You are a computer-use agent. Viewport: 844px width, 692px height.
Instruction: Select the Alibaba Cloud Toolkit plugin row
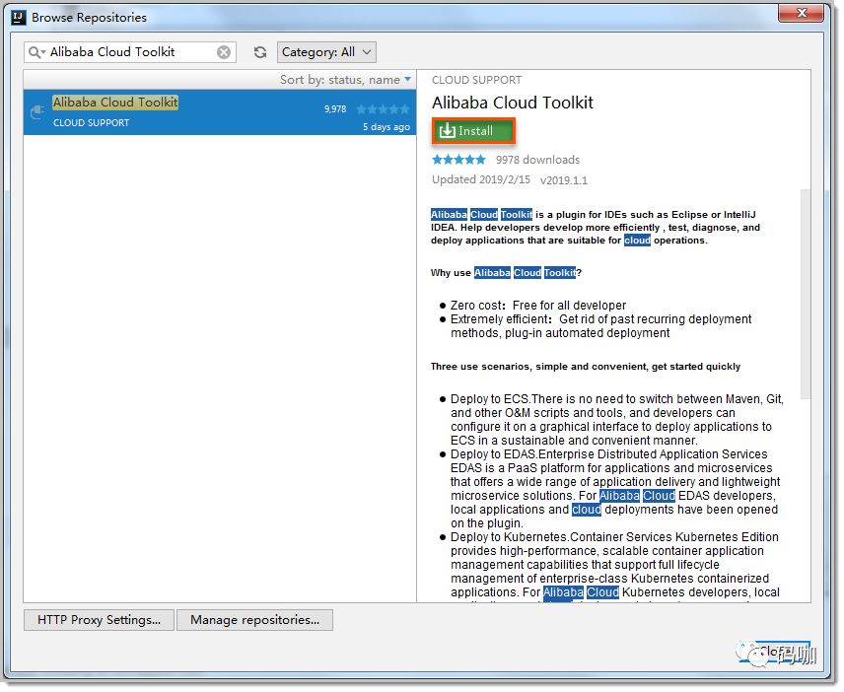220,112
